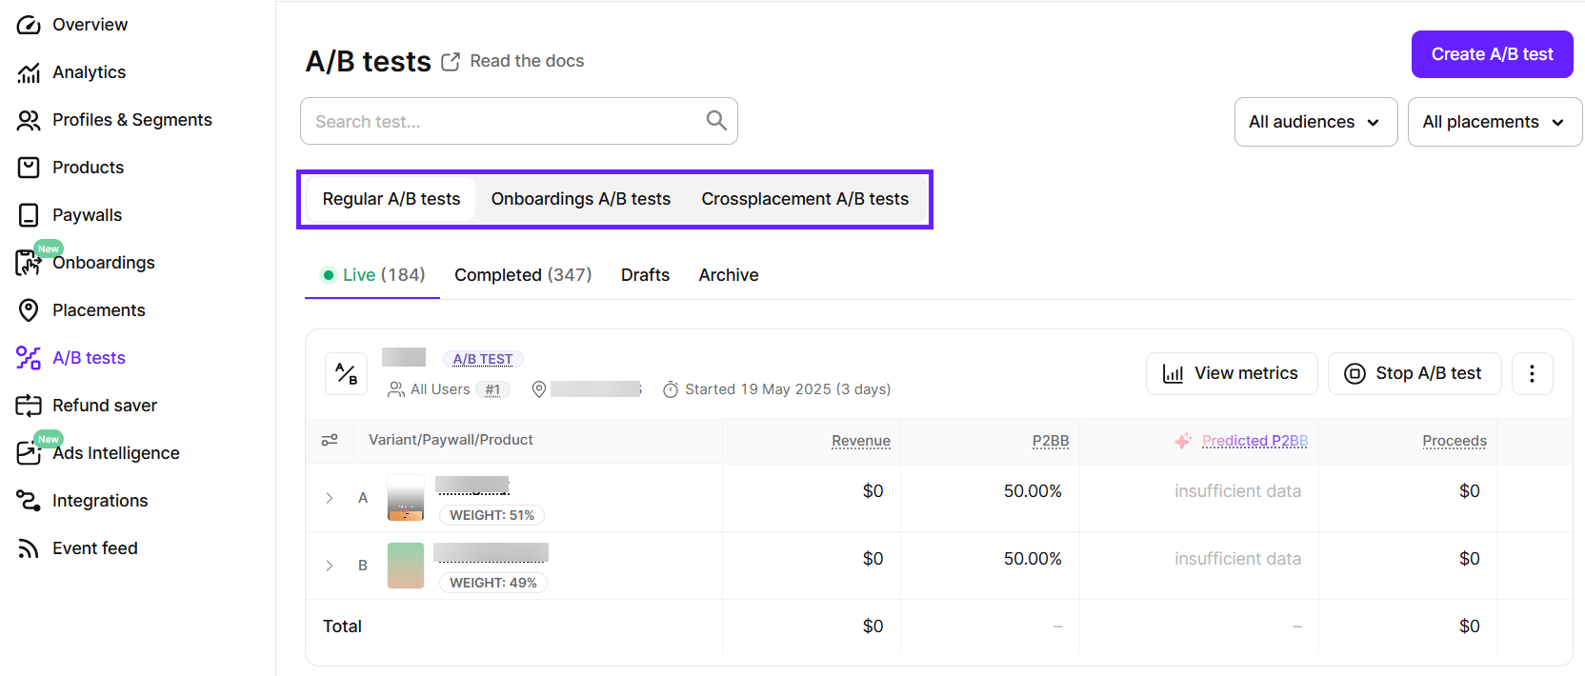Click the Placements pin icon in sidebar
Image resolution: width=1585 pixels, height=676 pixels.
29,310
